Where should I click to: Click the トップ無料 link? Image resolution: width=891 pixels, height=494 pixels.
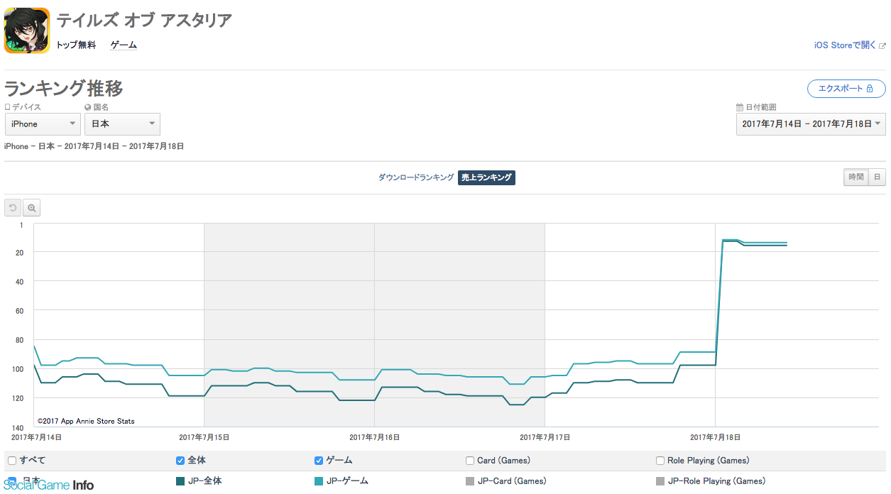point(76,45)
